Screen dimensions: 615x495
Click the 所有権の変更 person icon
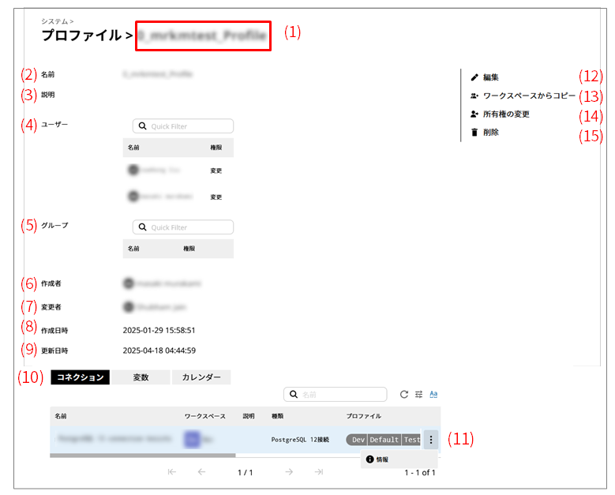pos(474,114)
